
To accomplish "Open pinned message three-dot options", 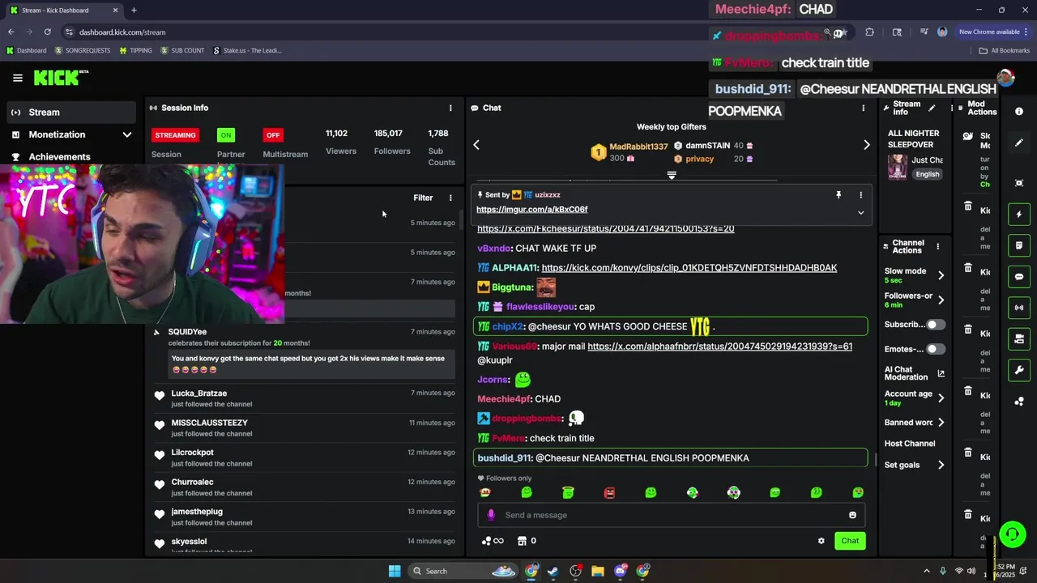I will point(860,195).
